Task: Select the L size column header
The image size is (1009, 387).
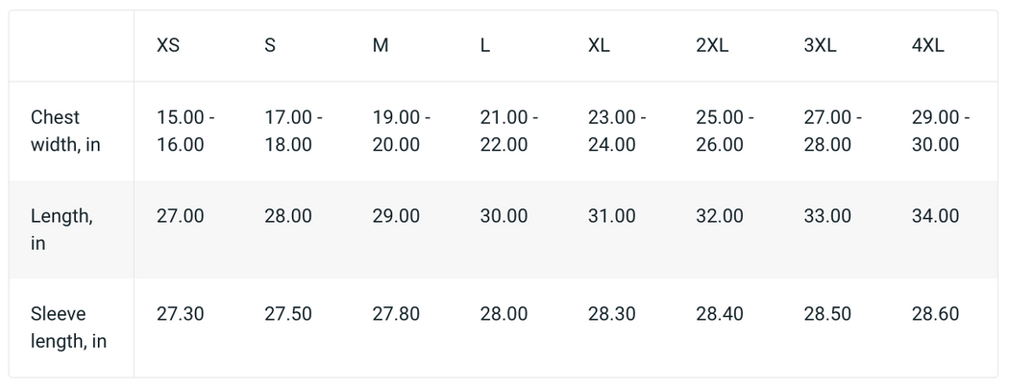Action: 485,46
